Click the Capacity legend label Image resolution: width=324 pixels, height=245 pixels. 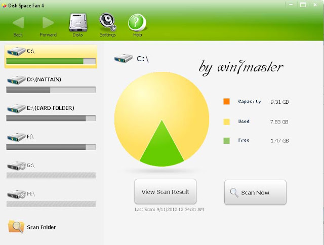pos(250,101)
